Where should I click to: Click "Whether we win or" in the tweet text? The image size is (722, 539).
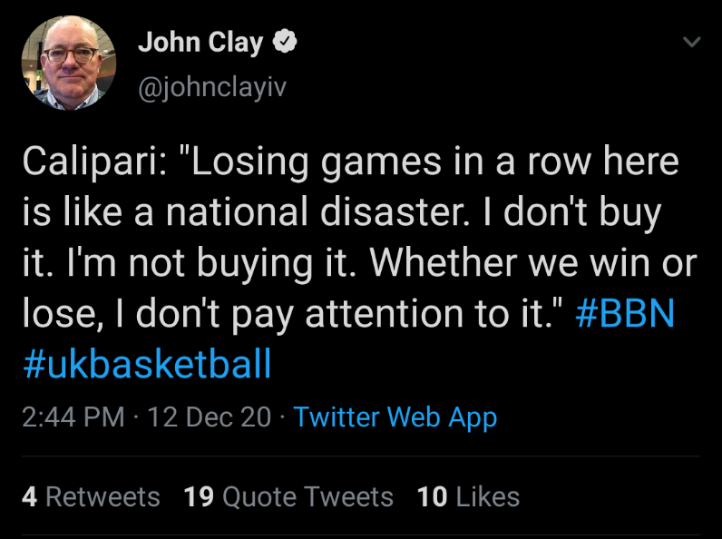point(533,264)
